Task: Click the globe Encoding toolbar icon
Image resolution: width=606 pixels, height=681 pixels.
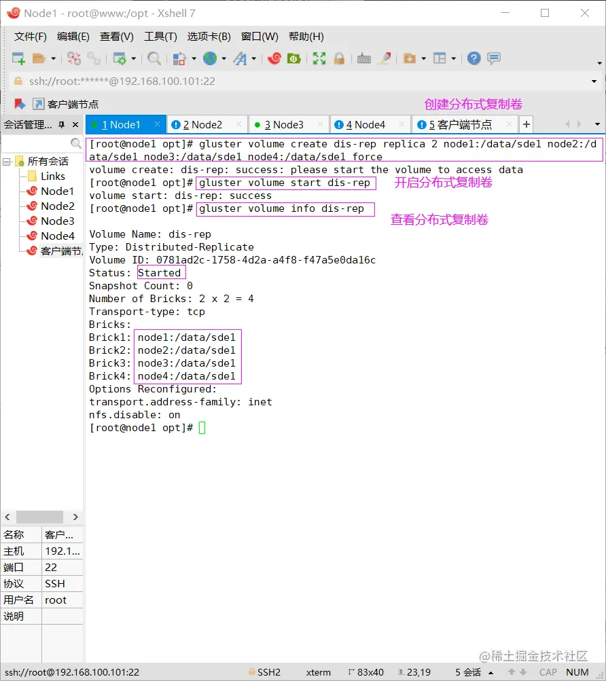Action: tap(210, 58)
